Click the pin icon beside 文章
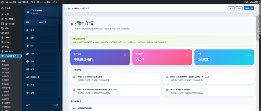This screenshot has height=111, width=261. (x=2, y=14)
